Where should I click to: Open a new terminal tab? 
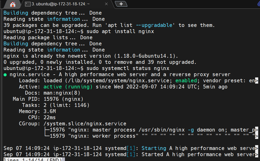pos(121,4)
